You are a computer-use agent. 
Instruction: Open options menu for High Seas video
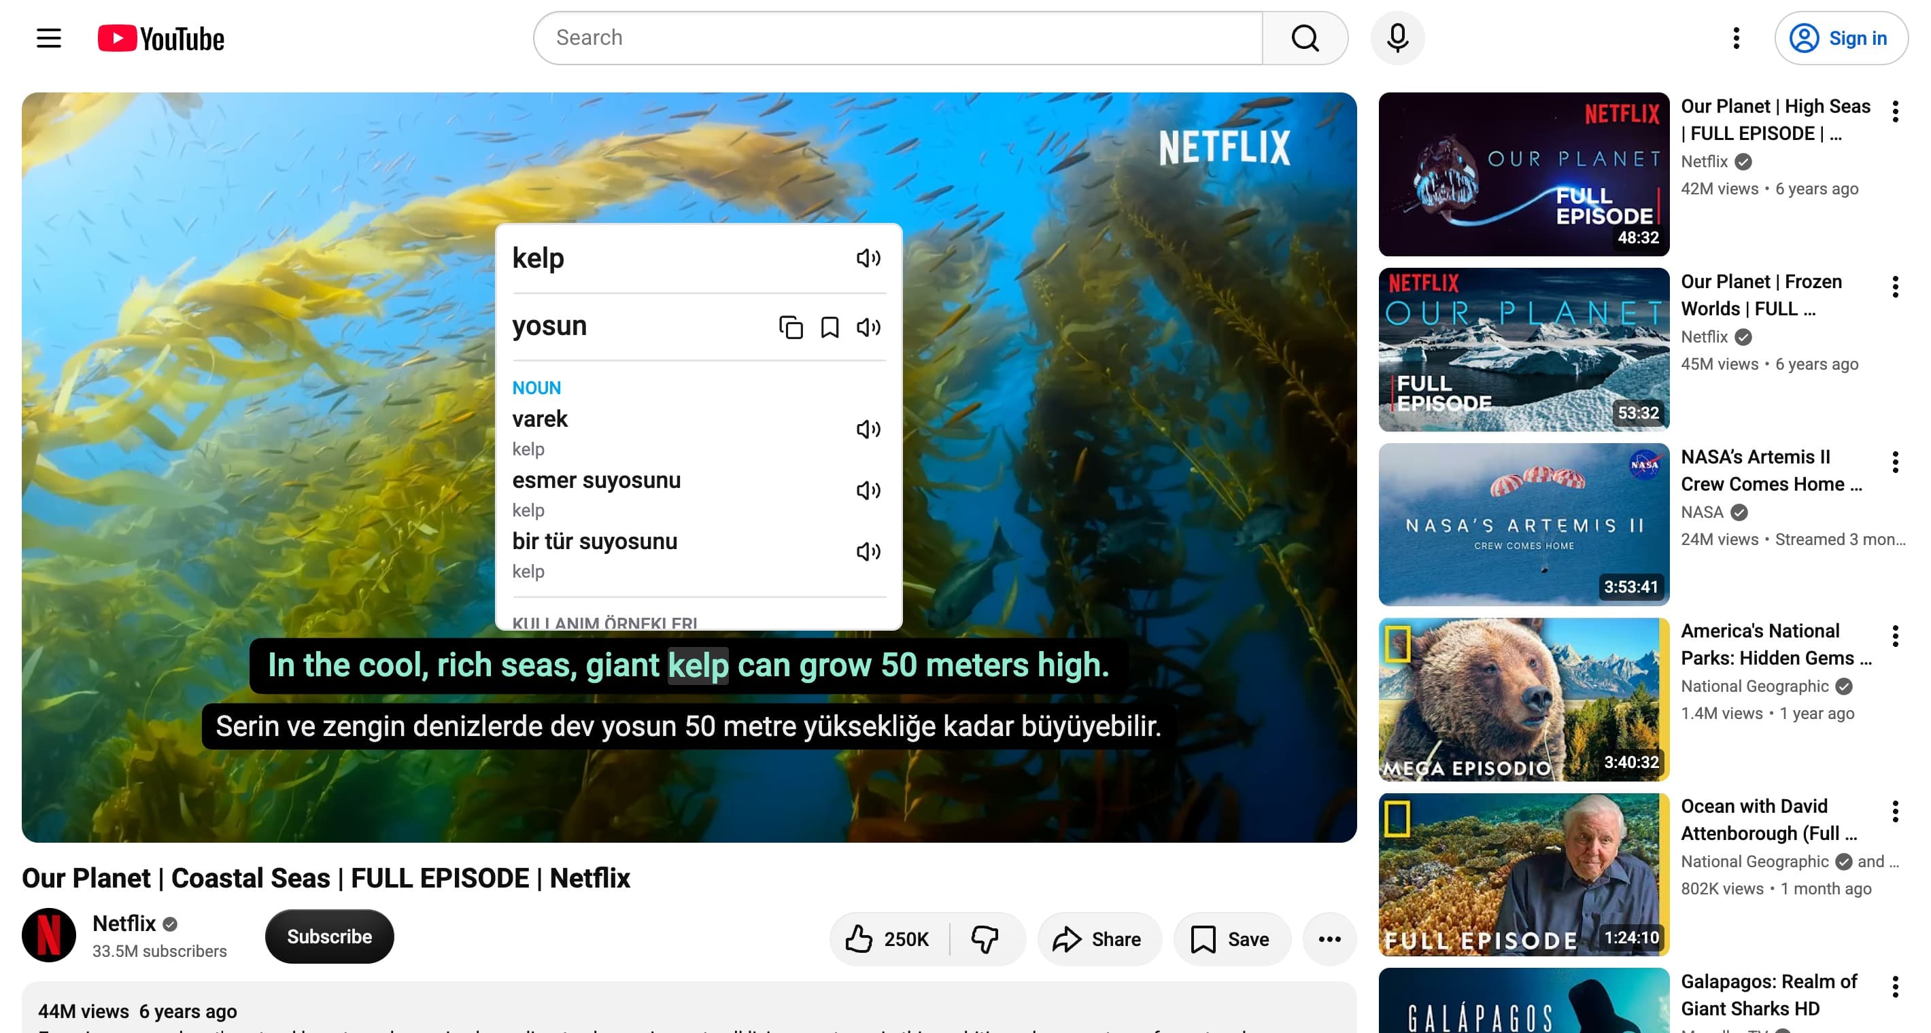[1895, 111]
